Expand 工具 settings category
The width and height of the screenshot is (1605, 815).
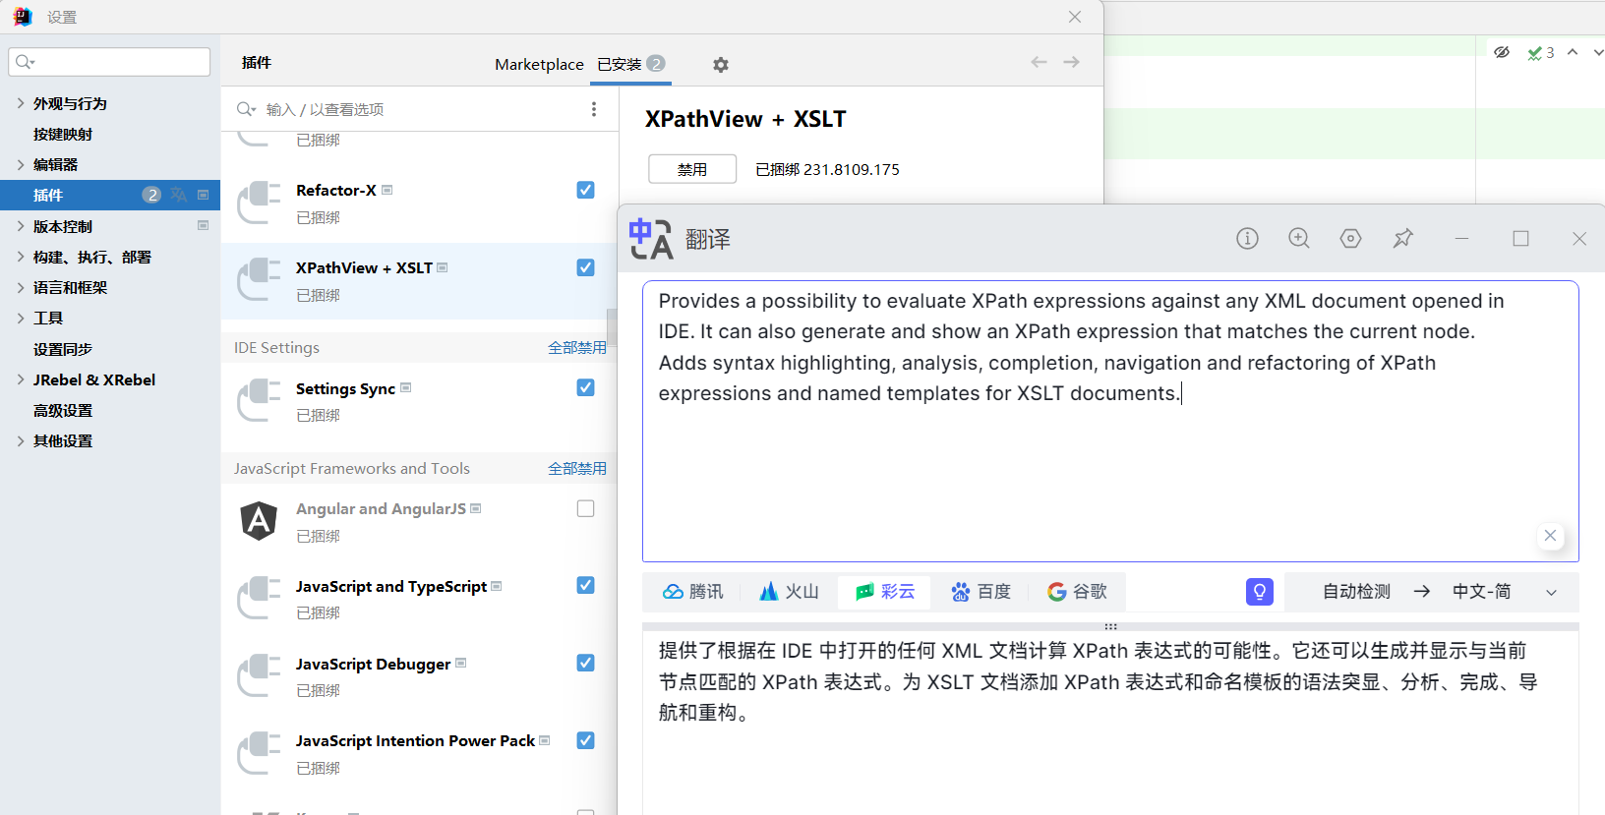21,318
